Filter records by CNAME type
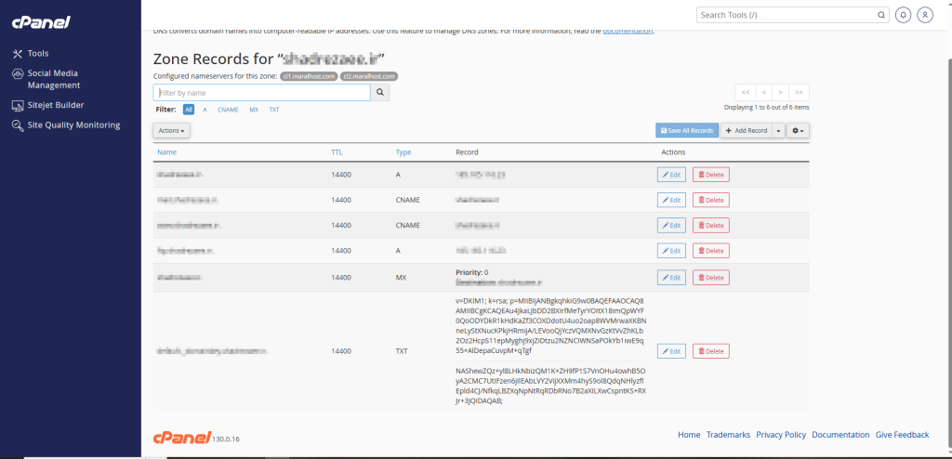952x459 pixels. pyautogui.click(x=228, y=110)
